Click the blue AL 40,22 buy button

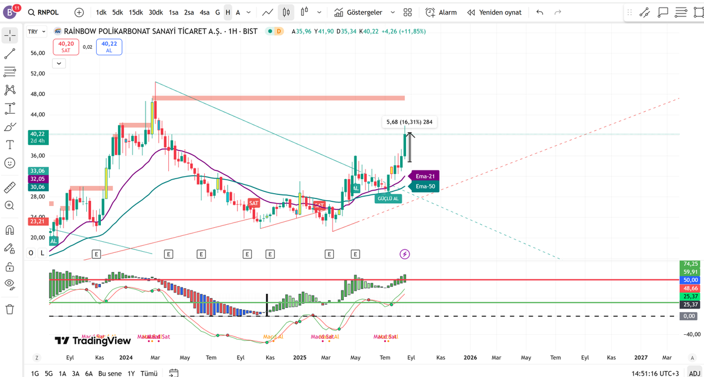[109, 47]
